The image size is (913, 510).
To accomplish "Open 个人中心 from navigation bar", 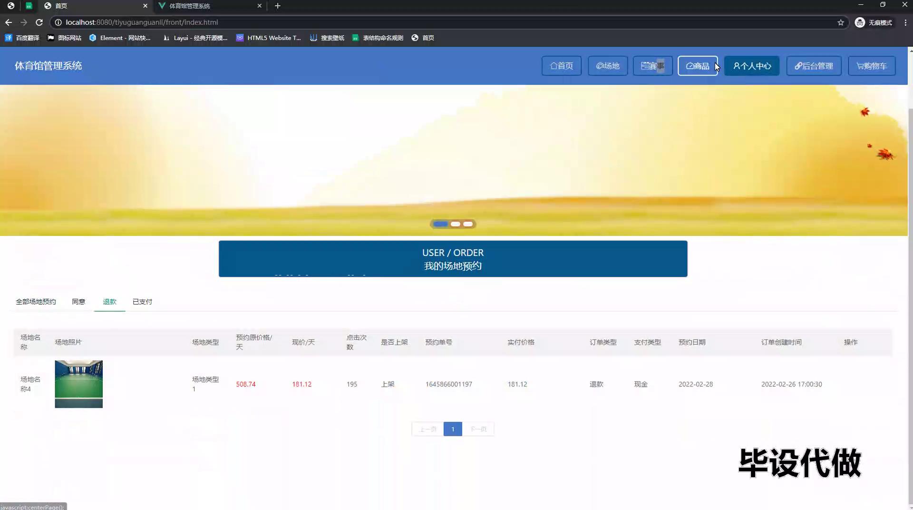I will tap(751, 66).
